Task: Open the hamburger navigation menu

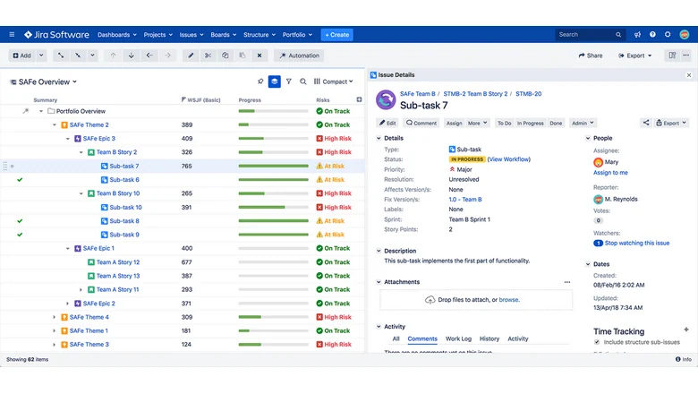Action: [12, 34]
